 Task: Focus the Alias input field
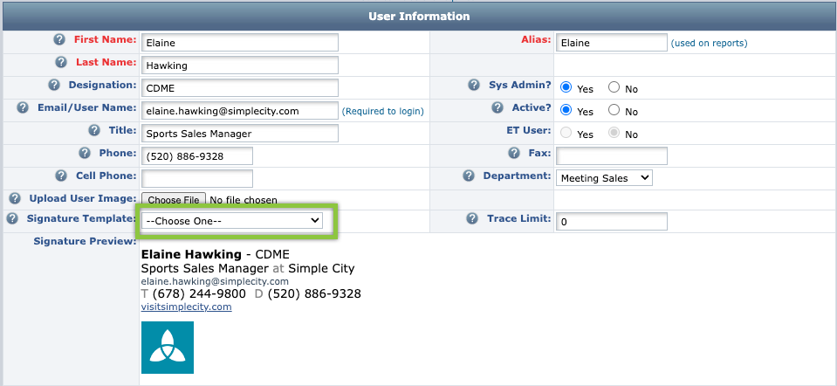(611, 43)
